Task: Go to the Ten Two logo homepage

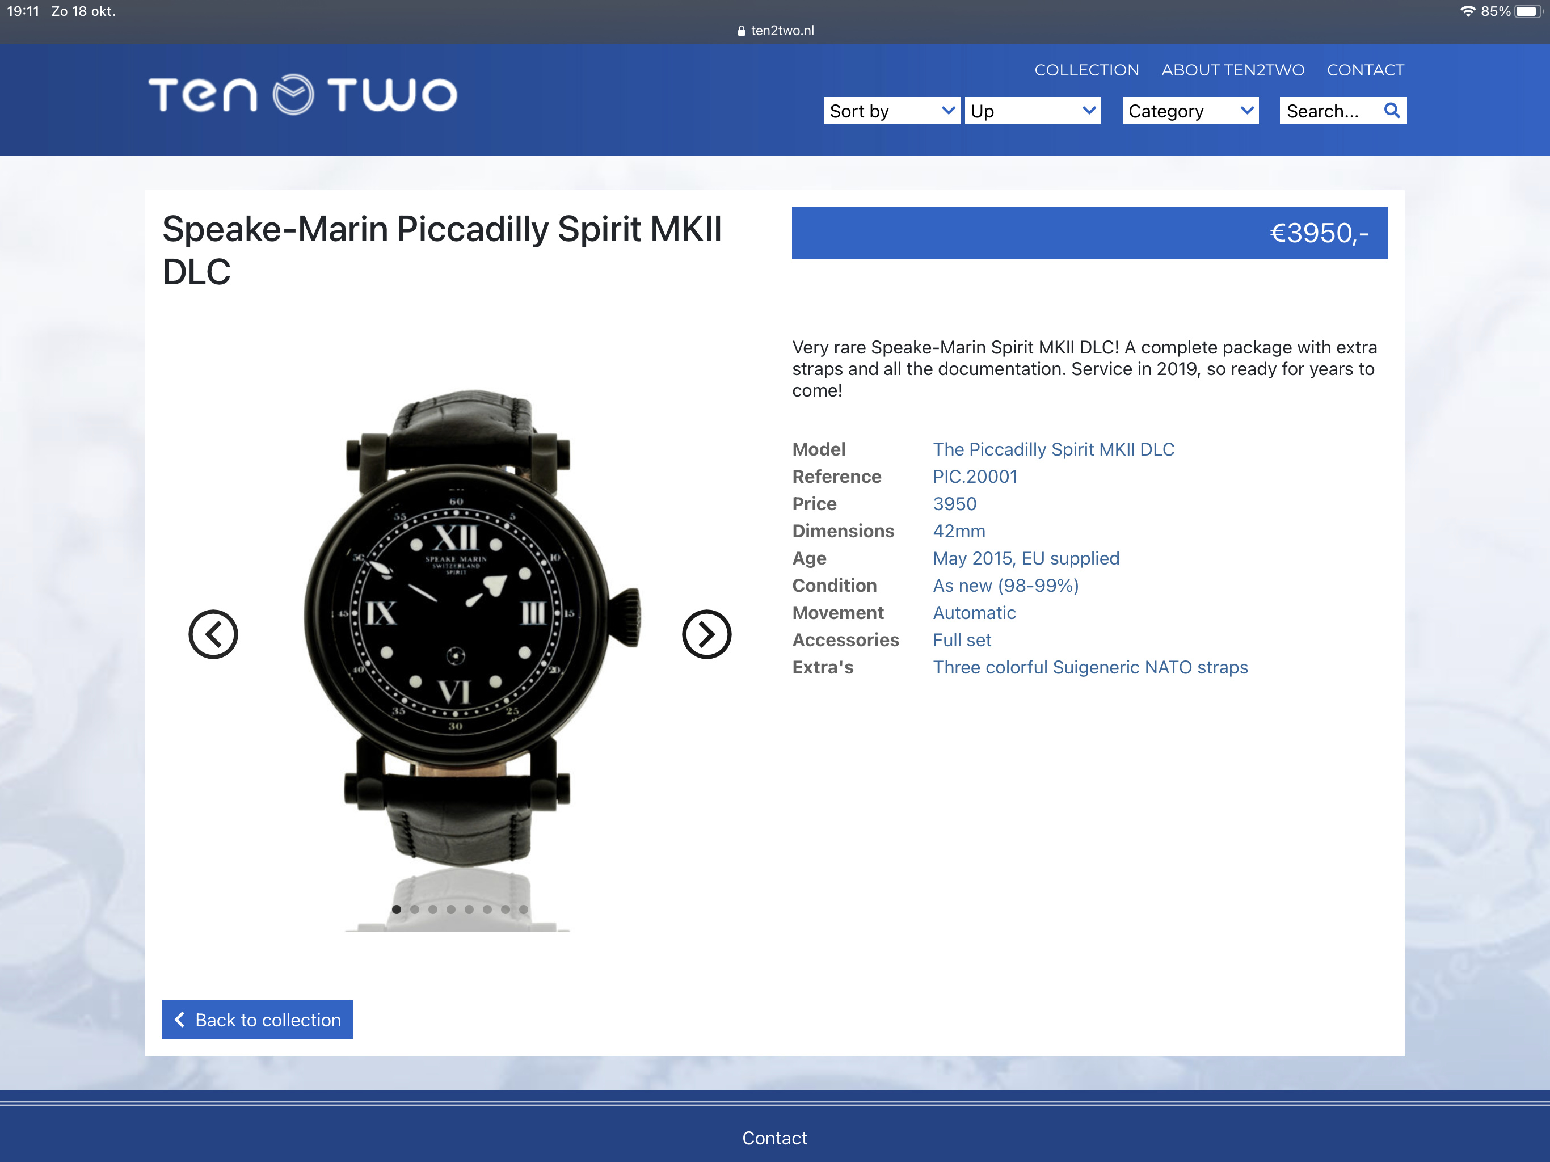Action: pyautogui.click(x=302, y=95)
